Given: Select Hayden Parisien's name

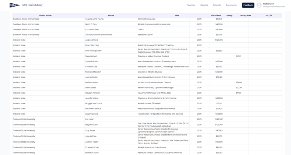Looking at the screenshot, I should coord(92,93).
